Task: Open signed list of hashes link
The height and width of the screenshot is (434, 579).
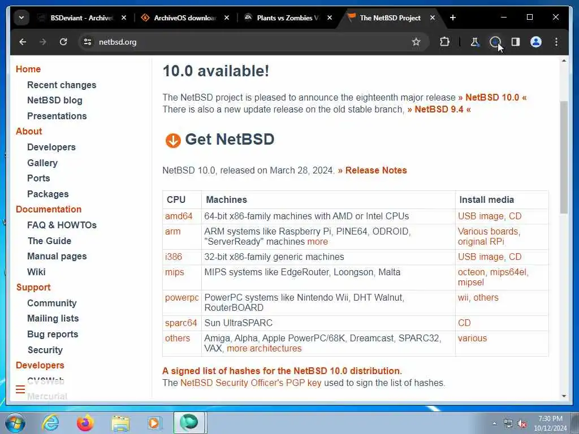Action: click(282, 371)
